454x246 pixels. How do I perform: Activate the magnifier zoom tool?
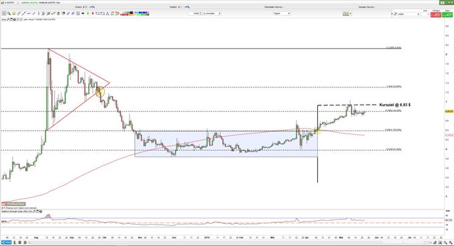tap(9, 13)
